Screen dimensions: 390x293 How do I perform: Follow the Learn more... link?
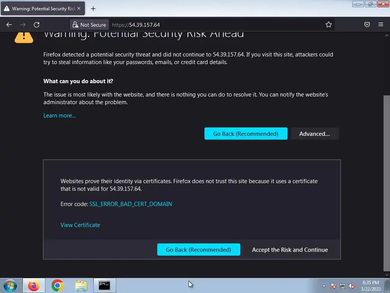coord(60,116)
